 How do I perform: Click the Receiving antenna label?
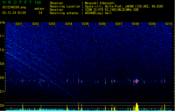point(64,13)
